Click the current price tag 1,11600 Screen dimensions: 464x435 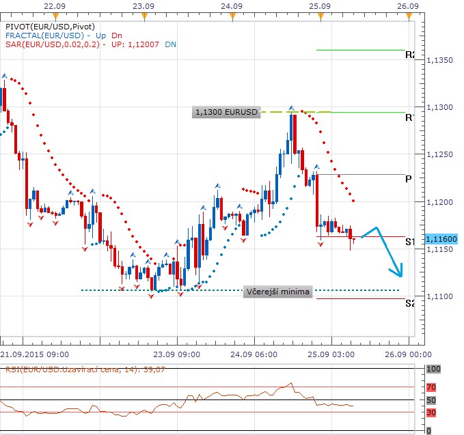tap(441, 239)
